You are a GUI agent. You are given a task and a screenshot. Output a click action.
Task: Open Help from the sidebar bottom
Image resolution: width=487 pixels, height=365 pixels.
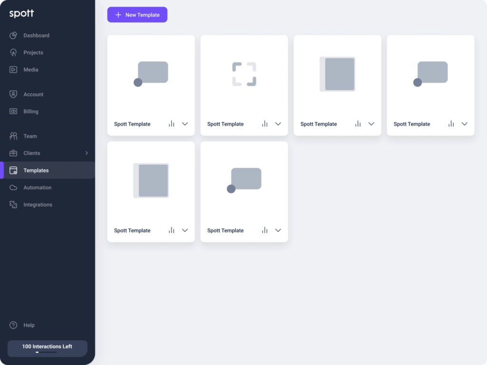29,325
